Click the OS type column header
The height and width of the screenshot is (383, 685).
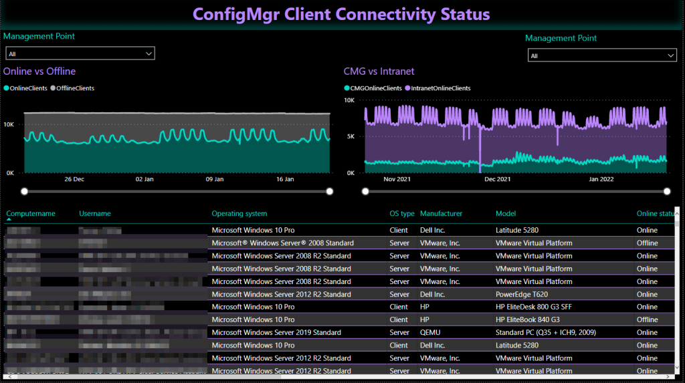[x=402, y=214]
